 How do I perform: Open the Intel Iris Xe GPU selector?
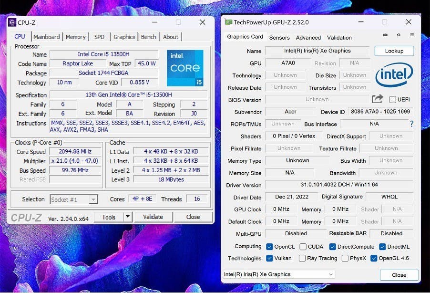click(x=279, y=274)
